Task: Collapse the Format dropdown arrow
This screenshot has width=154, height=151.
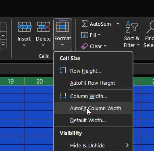Action: click(x=62, y=45)
